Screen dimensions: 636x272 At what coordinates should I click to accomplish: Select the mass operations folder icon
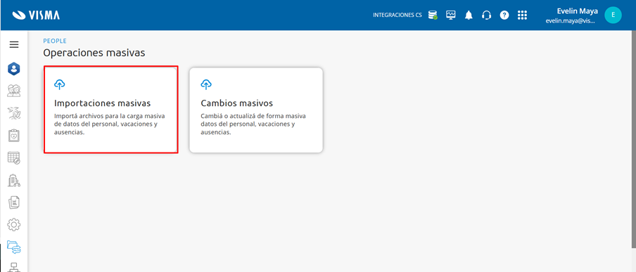pyautogui.click(x=14, y=247)
